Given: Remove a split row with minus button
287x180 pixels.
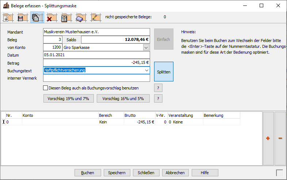Looking at the screenshot, I should [x=280, y=138].
